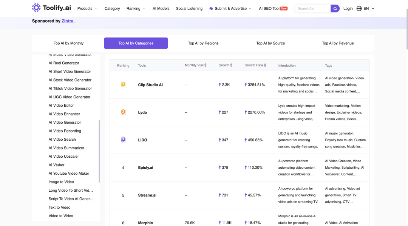Screen dimensions: 408x226
Task: Switch to Top AI by Revenue tab
Action: pyautogui.click(x=338, y=43)
